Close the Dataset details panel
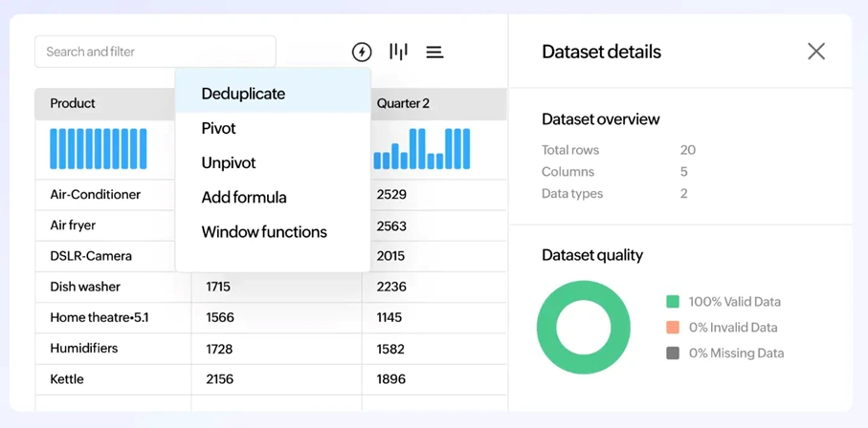The height and width of the screenshot is (428, 868). click(816, 52)
